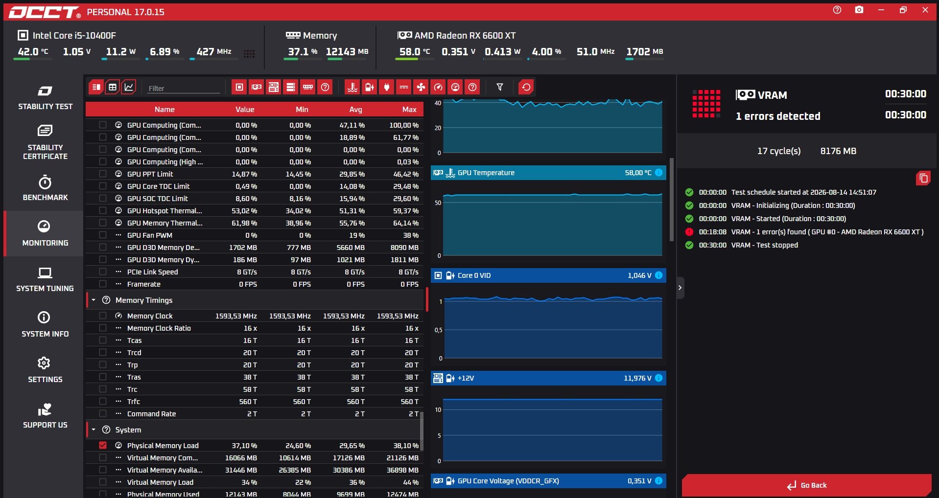Toggle other sensor type filter icon
The image size is (939, 498).
click(x=472, y=87)
